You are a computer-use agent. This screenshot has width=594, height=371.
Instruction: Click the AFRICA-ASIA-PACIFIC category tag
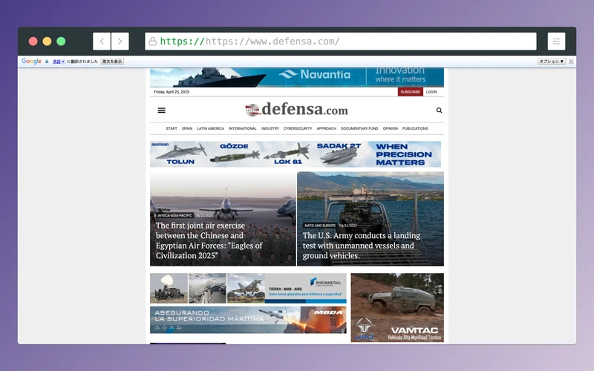tap(174, 215)
